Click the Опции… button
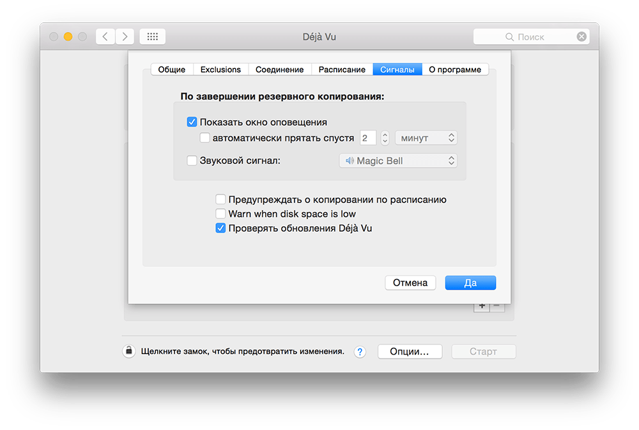The image size is (639, 430). pyautogui.click(x=410, y=351)
